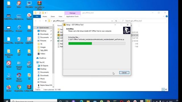The width and height of the screenshot is (182, 102).
Task: Click the Forward arrow in File Explorer
Action: (40, 21)
